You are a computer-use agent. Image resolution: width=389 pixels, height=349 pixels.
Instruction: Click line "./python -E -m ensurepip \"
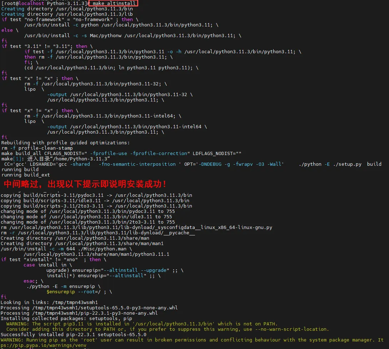[x=64, y=286]
